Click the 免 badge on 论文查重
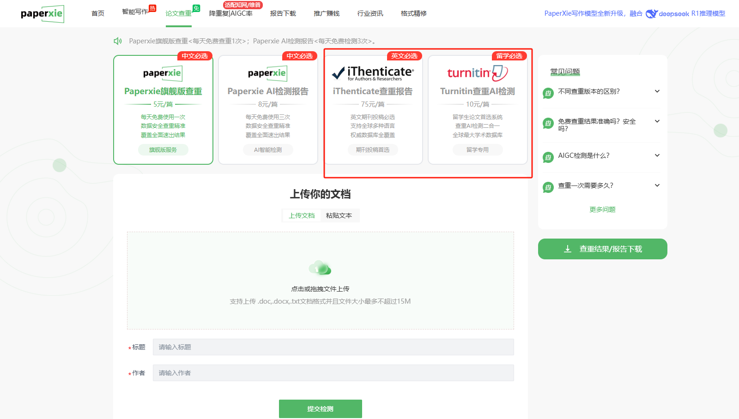 click(196, 8)
